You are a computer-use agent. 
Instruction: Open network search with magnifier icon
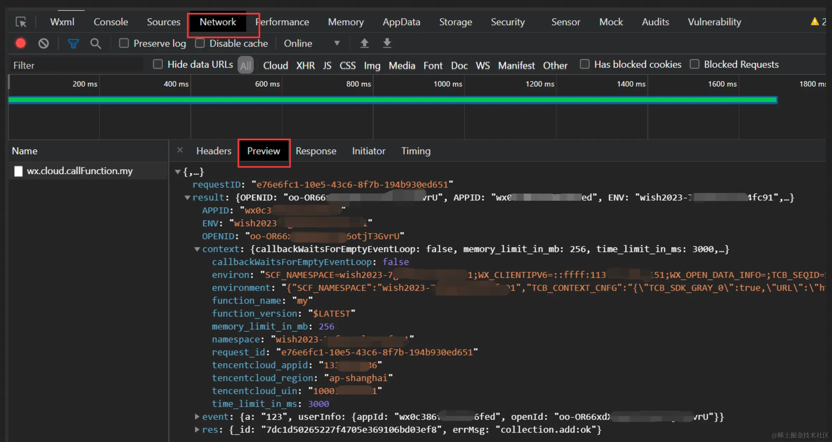point(95,43)
